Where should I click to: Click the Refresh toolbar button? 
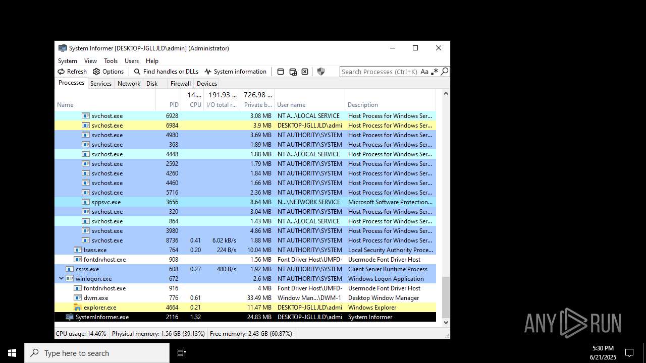click(72, 72)
